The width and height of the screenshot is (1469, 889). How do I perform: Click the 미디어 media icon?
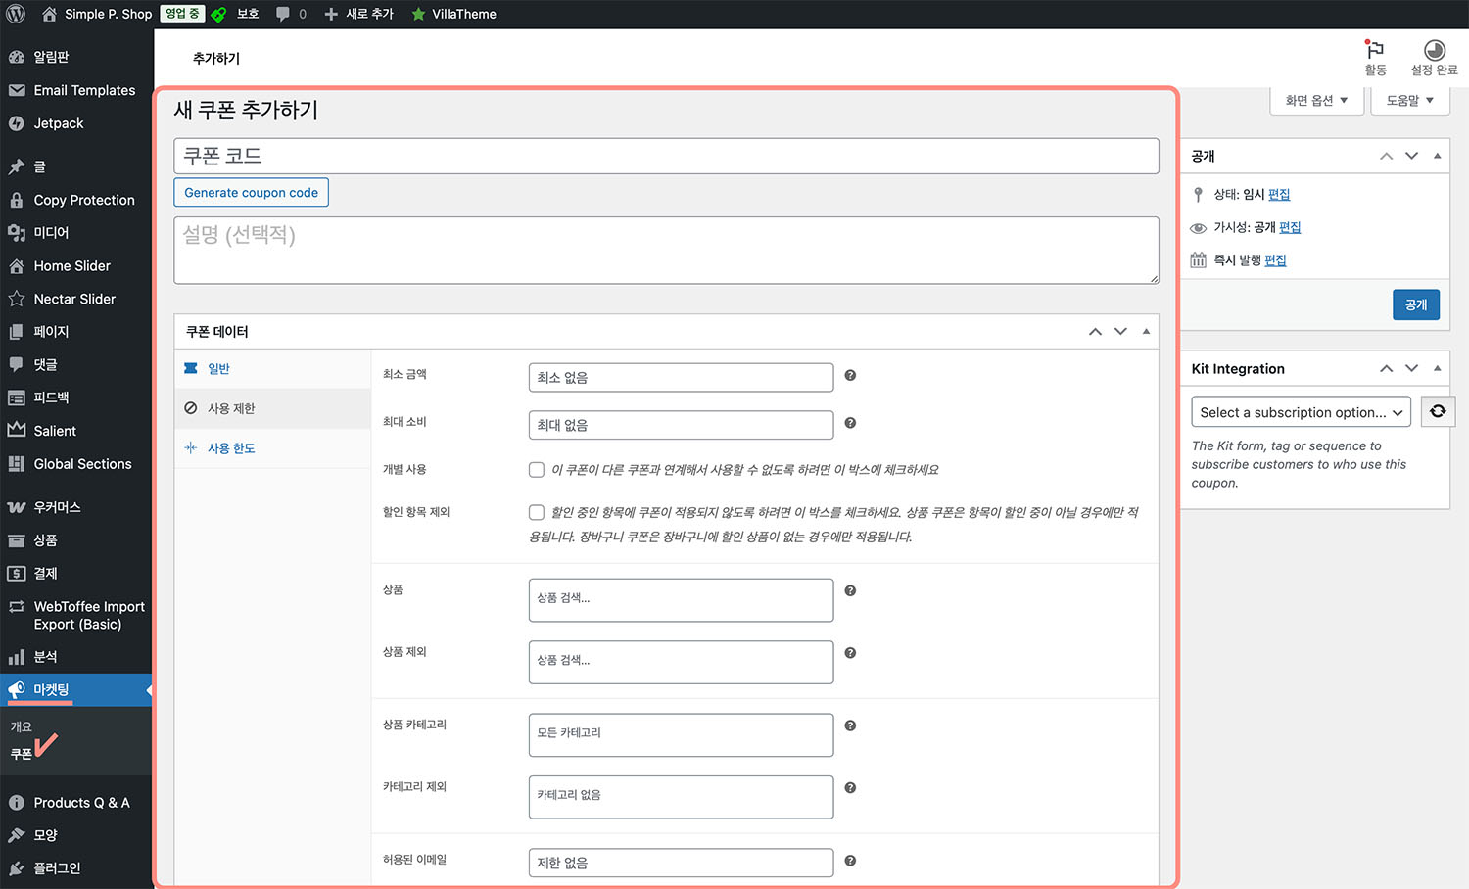coord(16,232)
